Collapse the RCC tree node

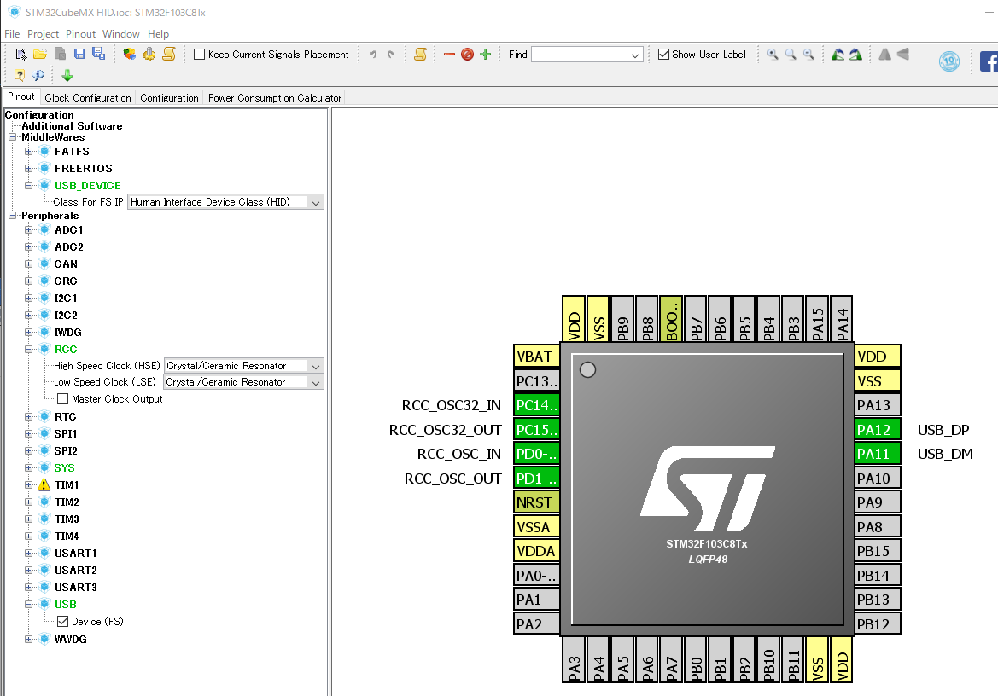(29, 349)
